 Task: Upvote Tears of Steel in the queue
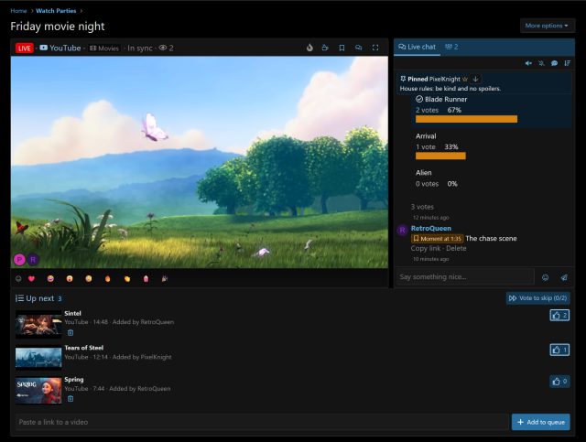559,350
